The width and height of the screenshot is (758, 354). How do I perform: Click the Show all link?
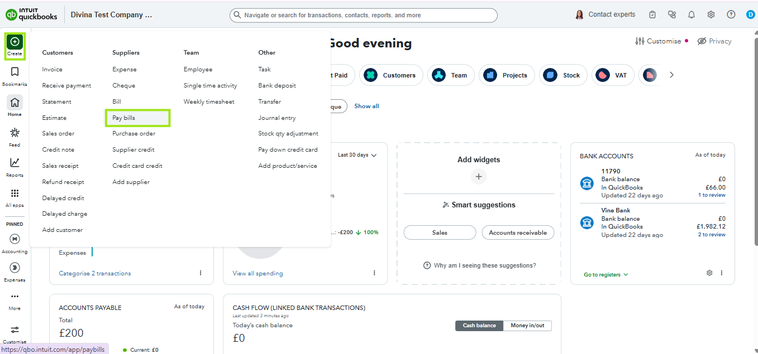pyautogui.click(x=366, y=106)
